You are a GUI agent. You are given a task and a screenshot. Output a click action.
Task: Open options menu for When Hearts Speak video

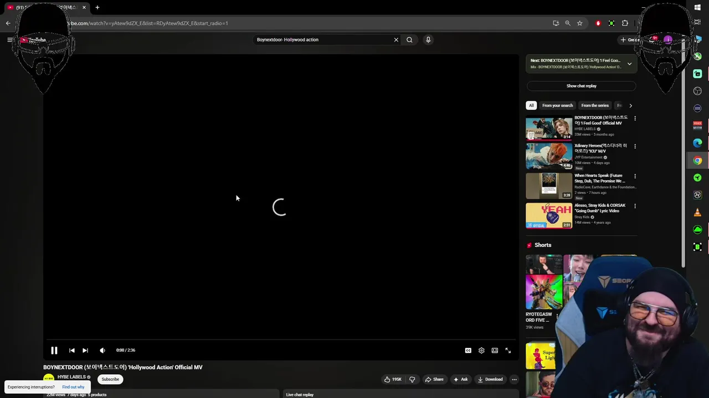click(x=635, y=176)
